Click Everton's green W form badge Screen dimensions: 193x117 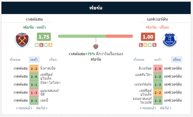click(150, 45)
